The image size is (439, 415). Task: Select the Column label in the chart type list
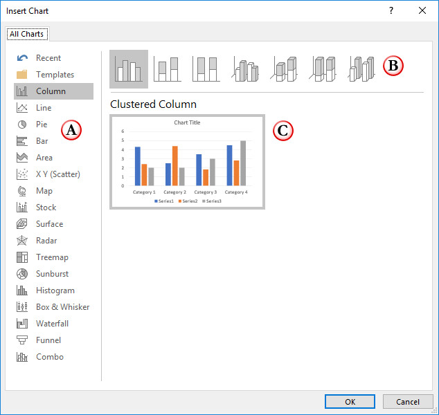click(51, 91)
